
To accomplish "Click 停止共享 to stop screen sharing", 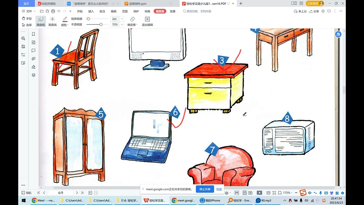I will click(x=205, y=189).
